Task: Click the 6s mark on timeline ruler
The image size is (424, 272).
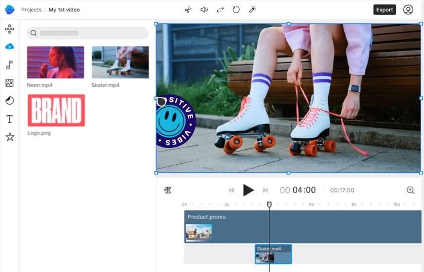Action: pyautogui.click(x=312, y=204)
